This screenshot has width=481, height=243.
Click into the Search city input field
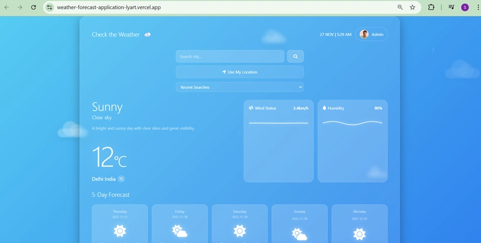(230, 57)
